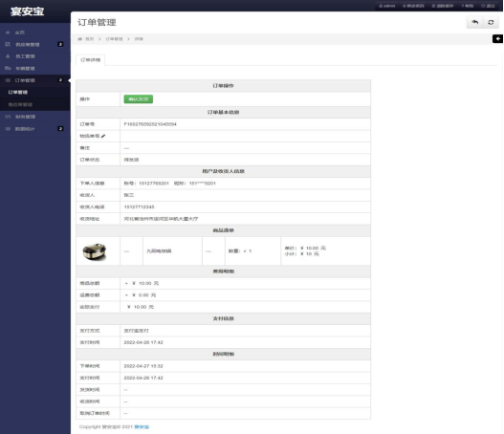
Task: Click the home icon in breadcrumb
Action: [79, 39]
